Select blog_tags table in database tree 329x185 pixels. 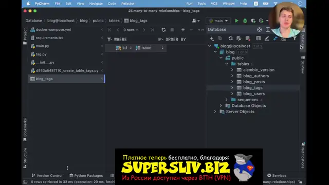click(252, 88)
